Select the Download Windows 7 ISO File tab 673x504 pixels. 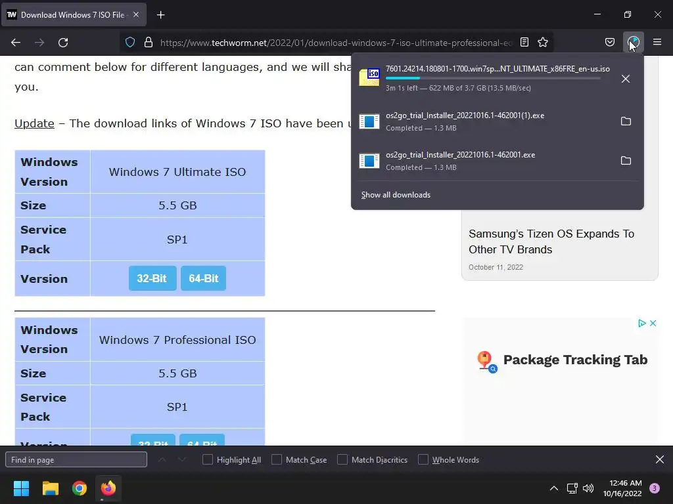[73, 15]
